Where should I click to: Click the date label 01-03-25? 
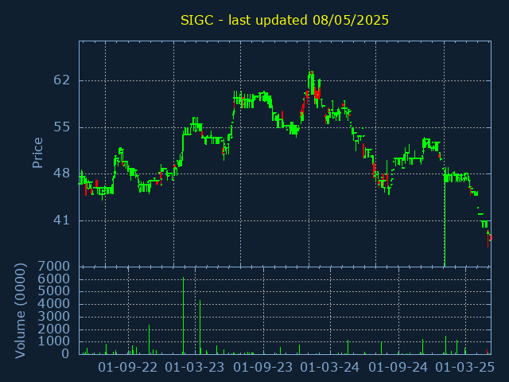(464, 368)
